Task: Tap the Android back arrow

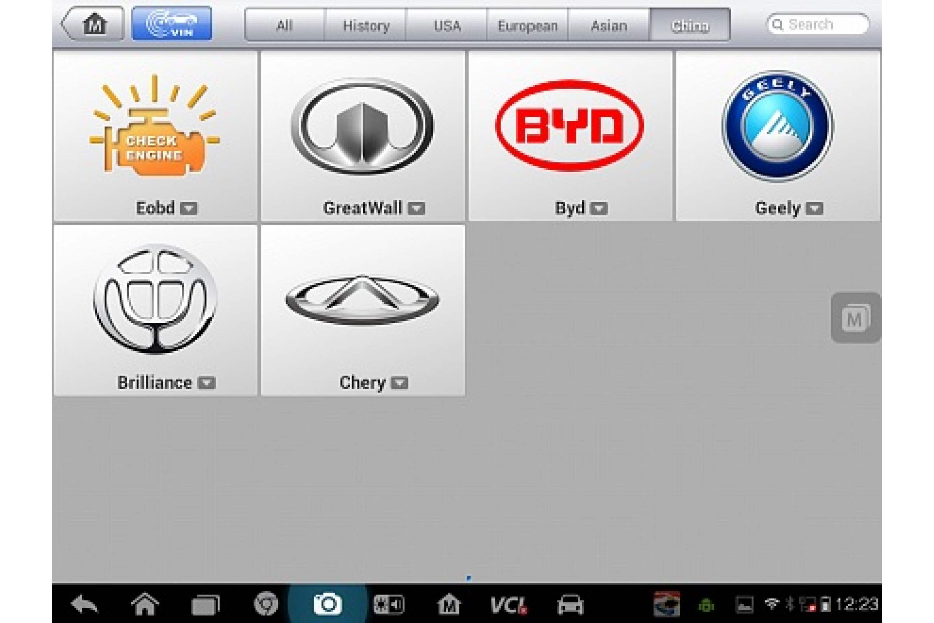Action: pos(84,604)
